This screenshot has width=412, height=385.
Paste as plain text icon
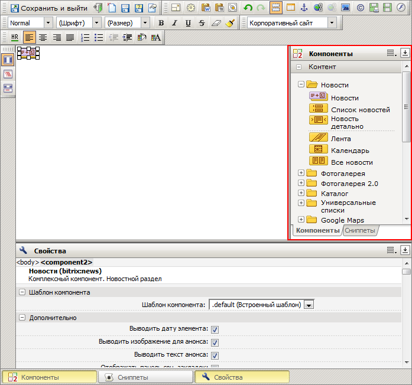pos(219,8)
